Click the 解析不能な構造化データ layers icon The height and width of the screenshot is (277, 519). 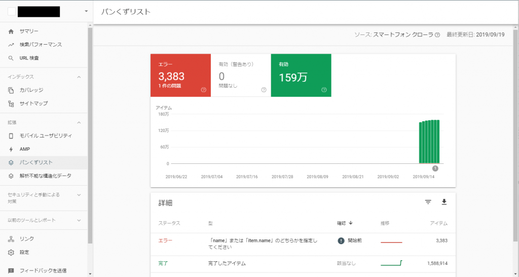pos(11,176)
